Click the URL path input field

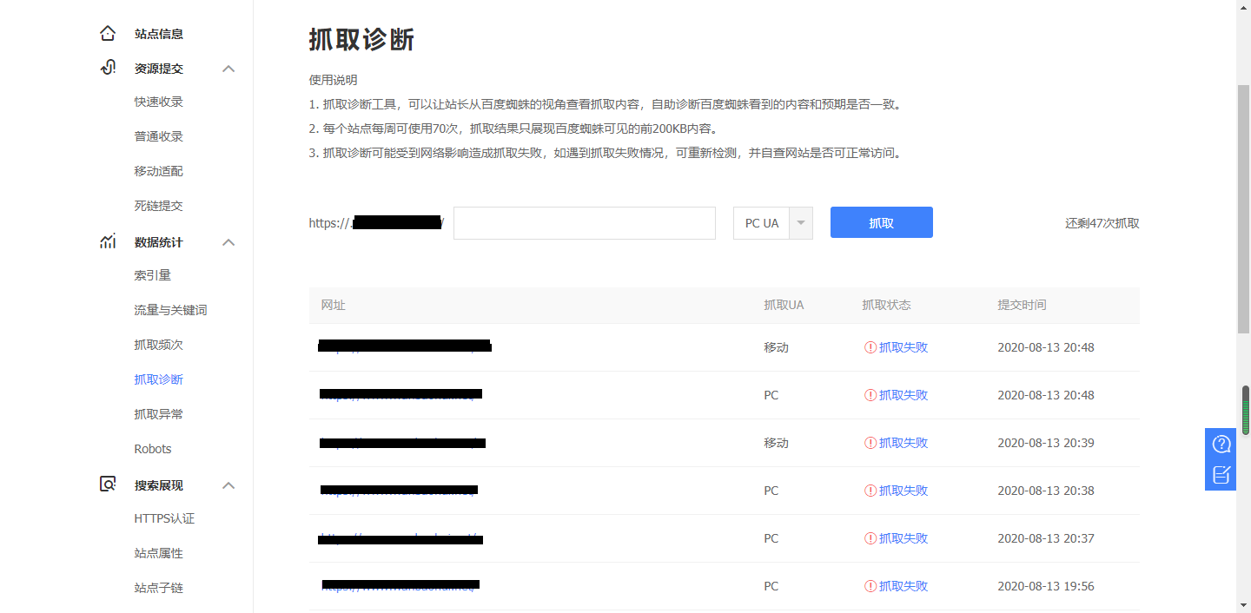[585, 223]
